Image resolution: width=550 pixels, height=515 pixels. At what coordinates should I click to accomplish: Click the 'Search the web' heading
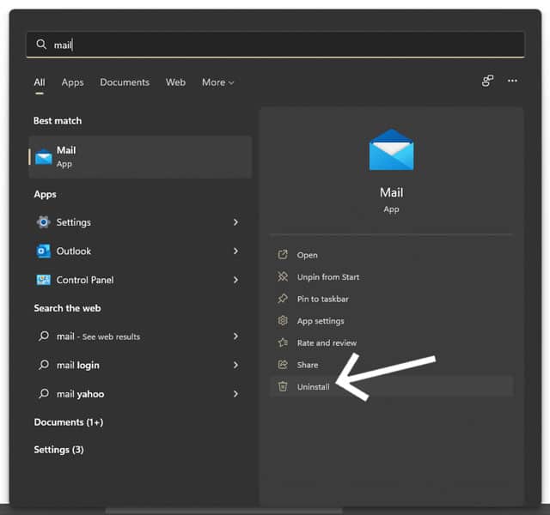click(x=67, y=308)
